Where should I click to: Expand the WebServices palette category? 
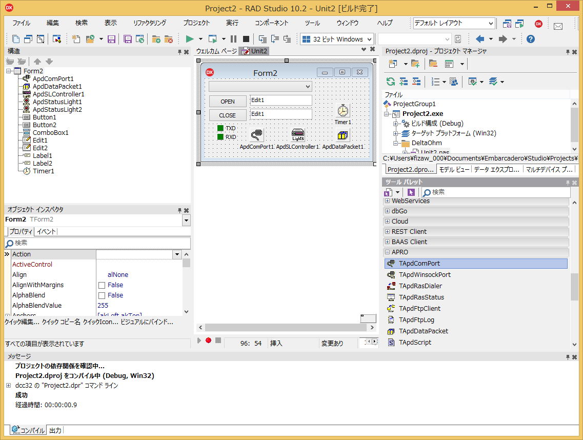click(388, 201)
